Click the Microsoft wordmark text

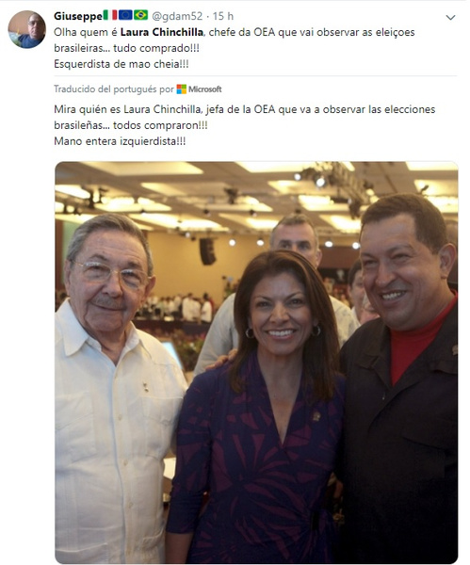click(205, 89)
